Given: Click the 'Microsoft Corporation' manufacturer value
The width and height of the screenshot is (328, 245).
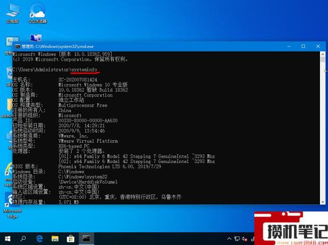Looking at the screenshot, I should point(85,95).
